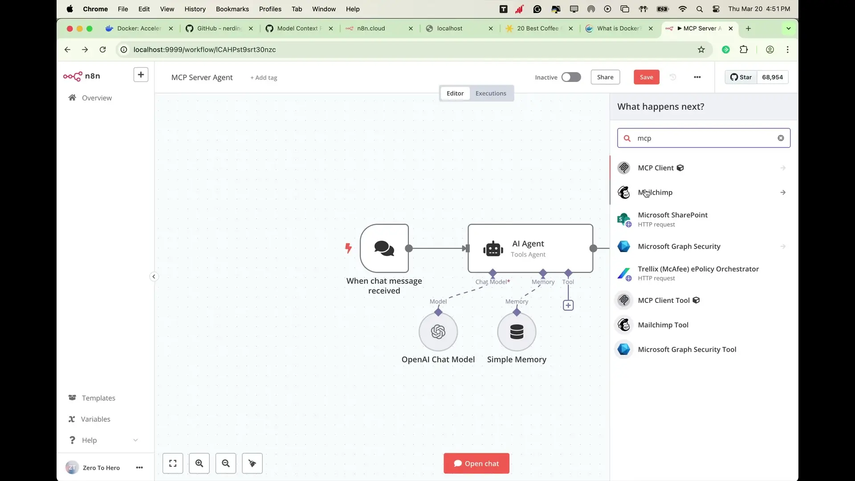Click the plus create button in sidebar
Viewport: 855px width, 481px height.
(141, 75)
